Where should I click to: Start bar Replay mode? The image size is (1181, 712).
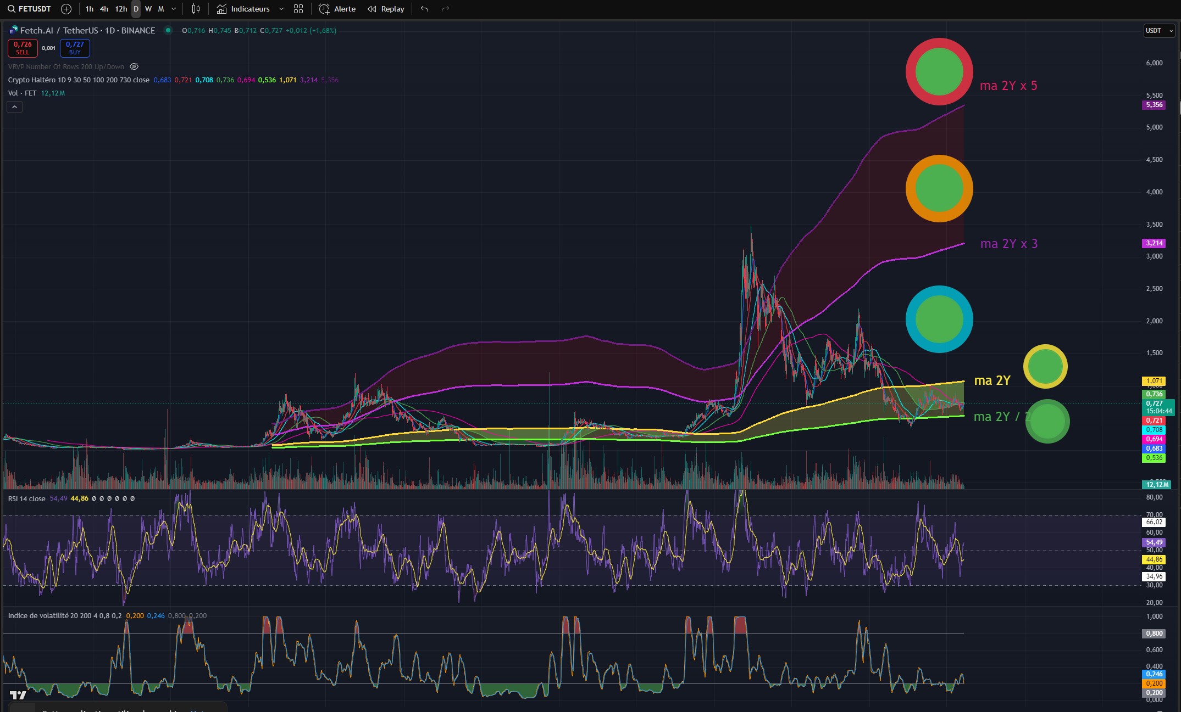386,9
